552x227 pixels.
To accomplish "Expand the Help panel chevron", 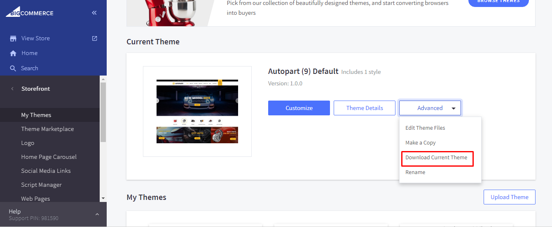I will [97, 214].
